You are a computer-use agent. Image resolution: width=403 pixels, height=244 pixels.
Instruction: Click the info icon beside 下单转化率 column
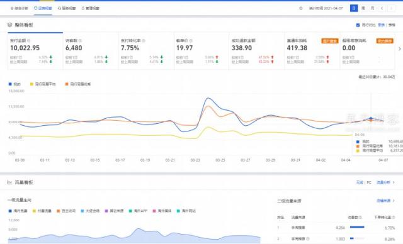(x=393, y=218)
